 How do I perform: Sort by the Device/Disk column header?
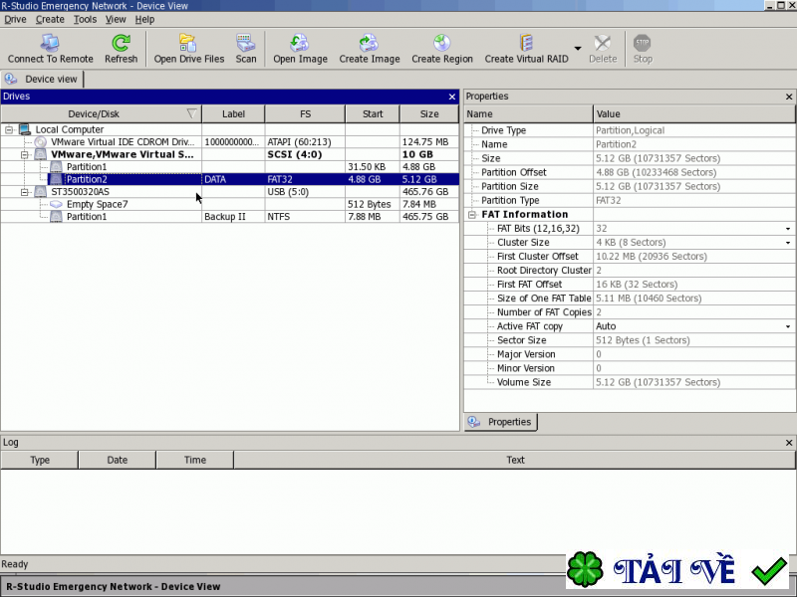click(x=93, y=113)
